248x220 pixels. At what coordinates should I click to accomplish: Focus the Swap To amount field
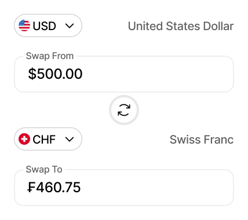click(x=124, y=188)
